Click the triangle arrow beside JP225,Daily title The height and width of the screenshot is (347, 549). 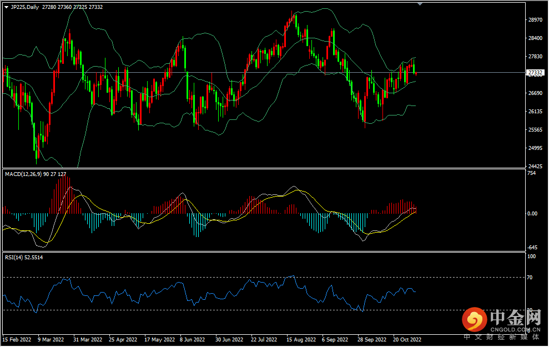(6, 7)
